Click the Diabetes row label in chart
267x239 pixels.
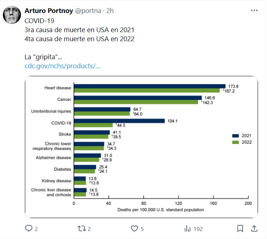(x=63, y=169)
